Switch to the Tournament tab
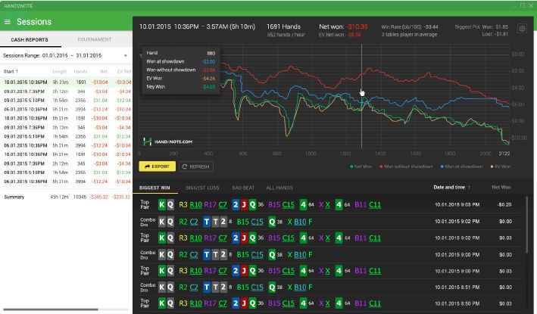537x314 pixels. [x=95, y=39]
